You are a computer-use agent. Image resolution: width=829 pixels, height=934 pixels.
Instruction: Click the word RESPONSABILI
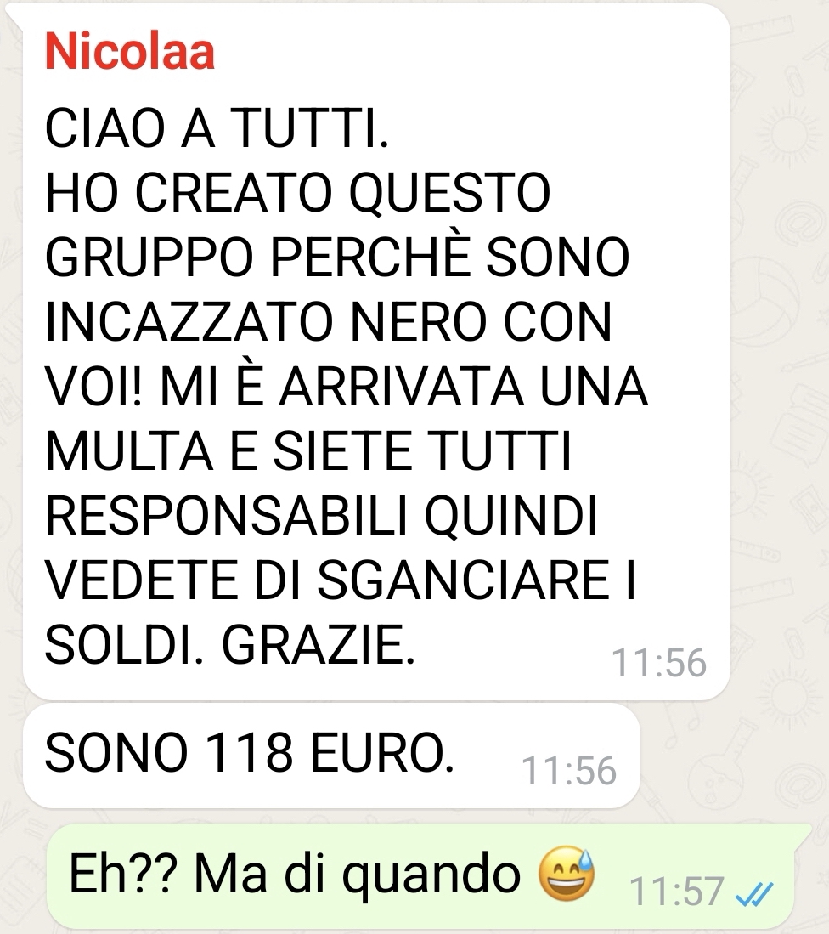[227, 516]
